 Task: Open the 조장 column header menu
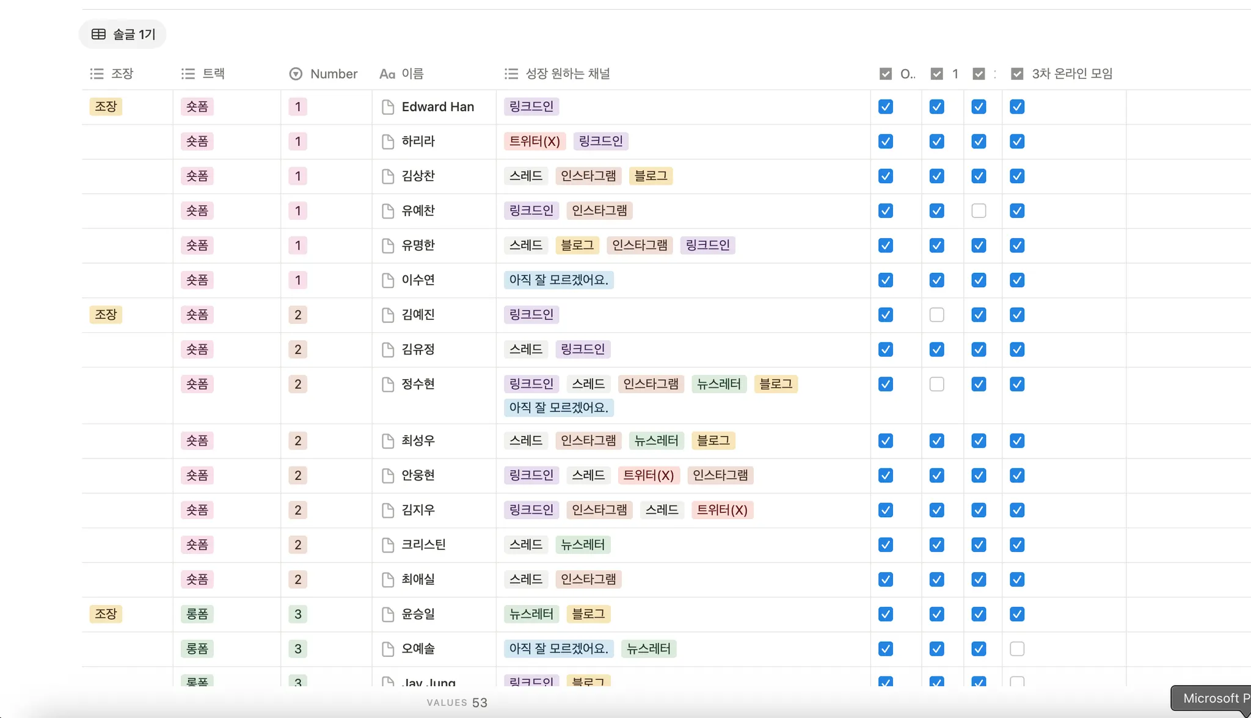pos(122,74)
